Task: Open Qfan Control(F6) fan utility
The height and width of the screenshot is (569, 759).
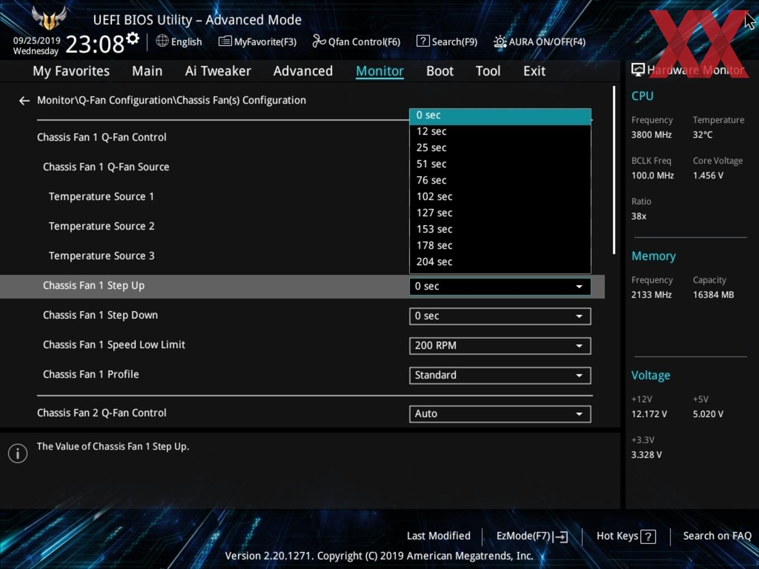Action: coord(356,41)
